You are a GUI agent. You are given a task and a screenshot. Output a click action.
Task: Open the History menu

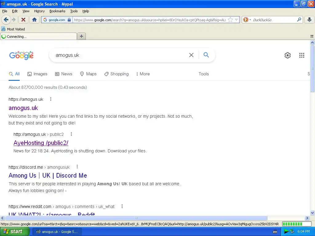(x=39, y=11)
